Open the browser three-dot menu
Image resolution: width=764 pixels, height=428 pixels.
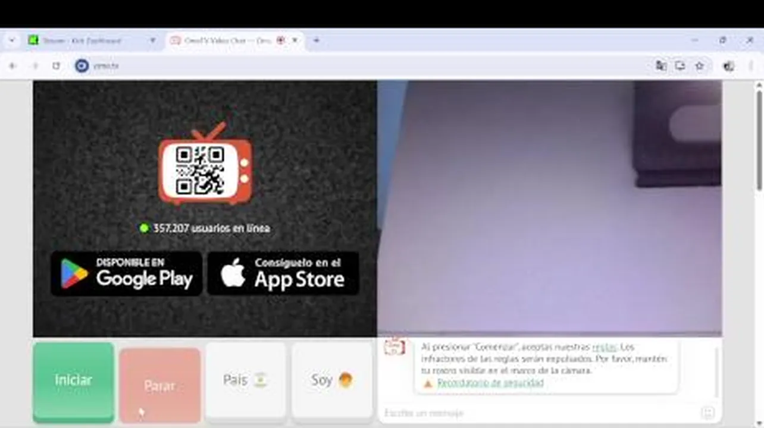[x=750, y=66]
